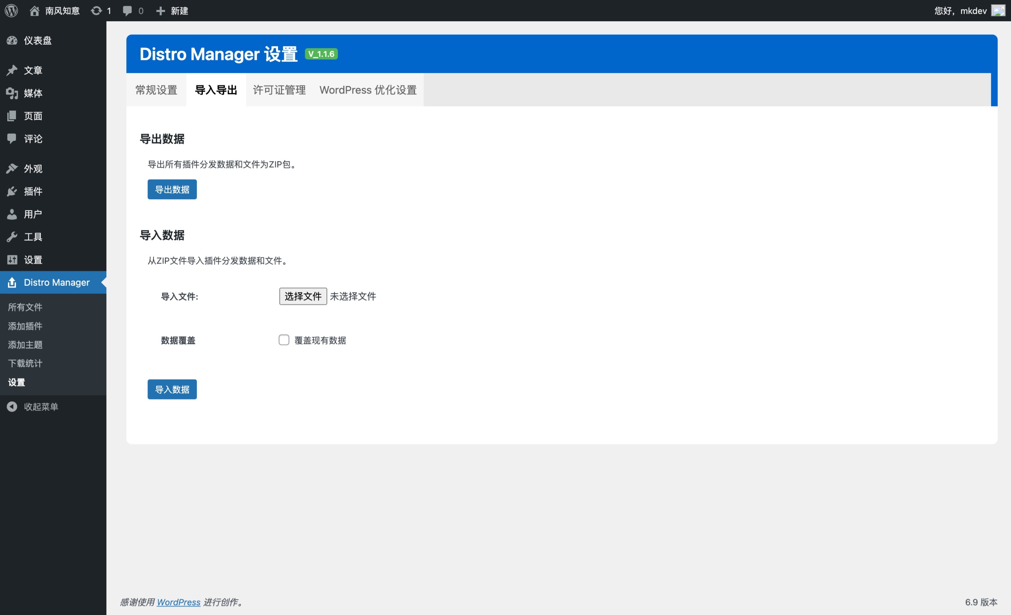Click the comments bubble icon in admin bar
Viewport: 1011px width, 615px height.
127,10
